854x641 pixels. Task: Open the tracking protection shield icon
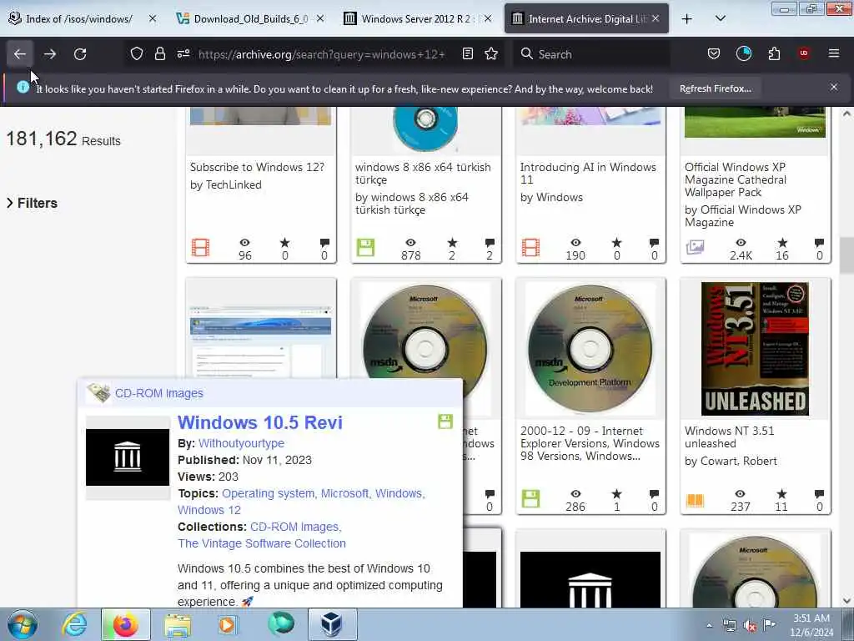click(137, 54)
